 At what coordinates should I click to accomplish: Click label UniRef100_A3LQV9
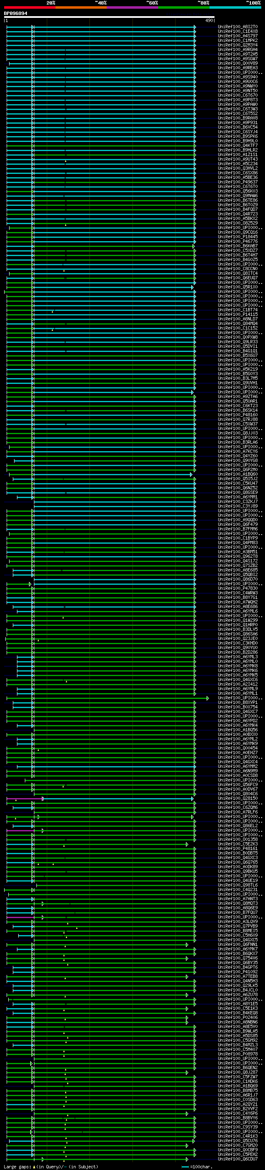click(238, 921)
